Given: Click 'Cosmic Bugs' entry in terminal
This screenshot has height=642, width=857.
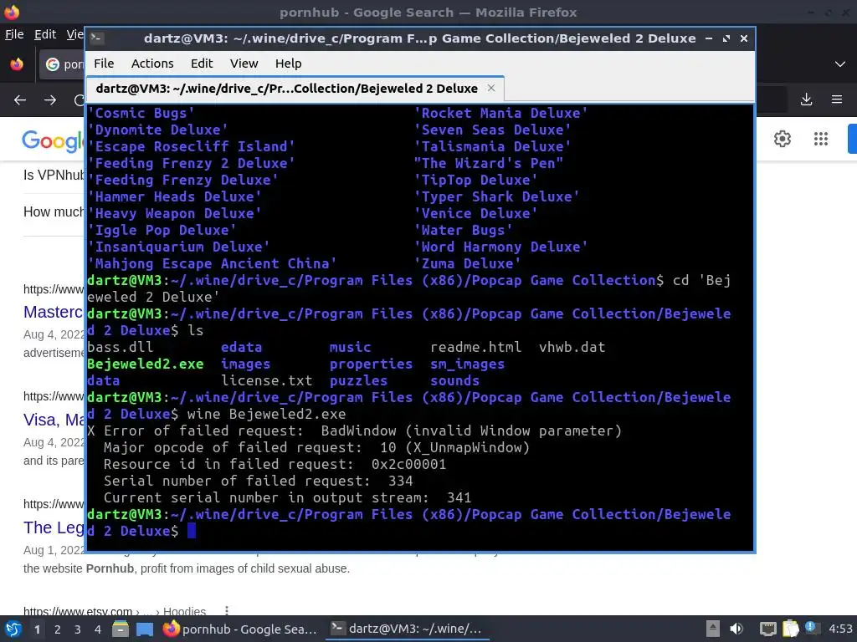Looking at the screenshot, I should (141, 113).
